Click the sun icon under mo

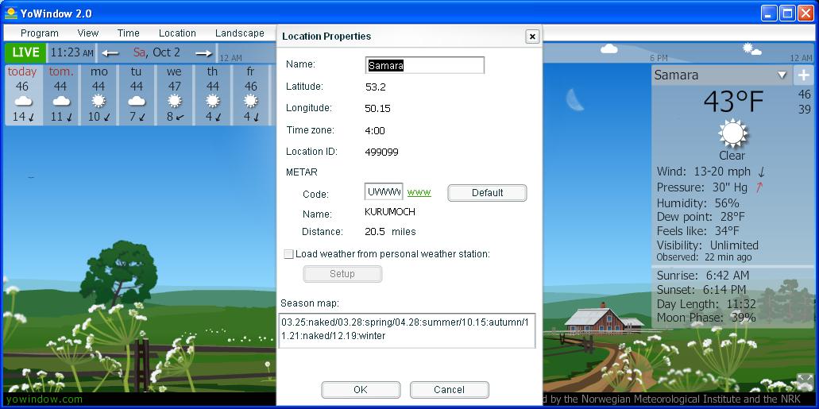tap(99, 101)
